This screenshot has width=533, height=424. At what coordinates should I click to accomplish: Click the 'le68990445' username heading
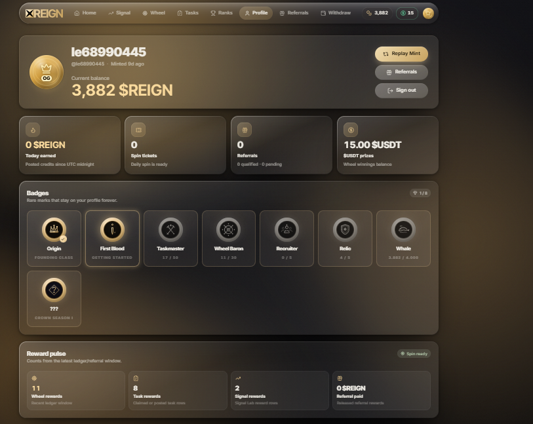click(109, 52)
